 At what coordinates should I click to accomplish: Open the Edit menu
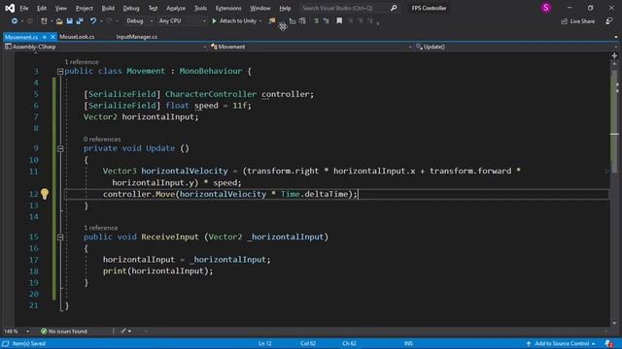click(x=42, y=8)
